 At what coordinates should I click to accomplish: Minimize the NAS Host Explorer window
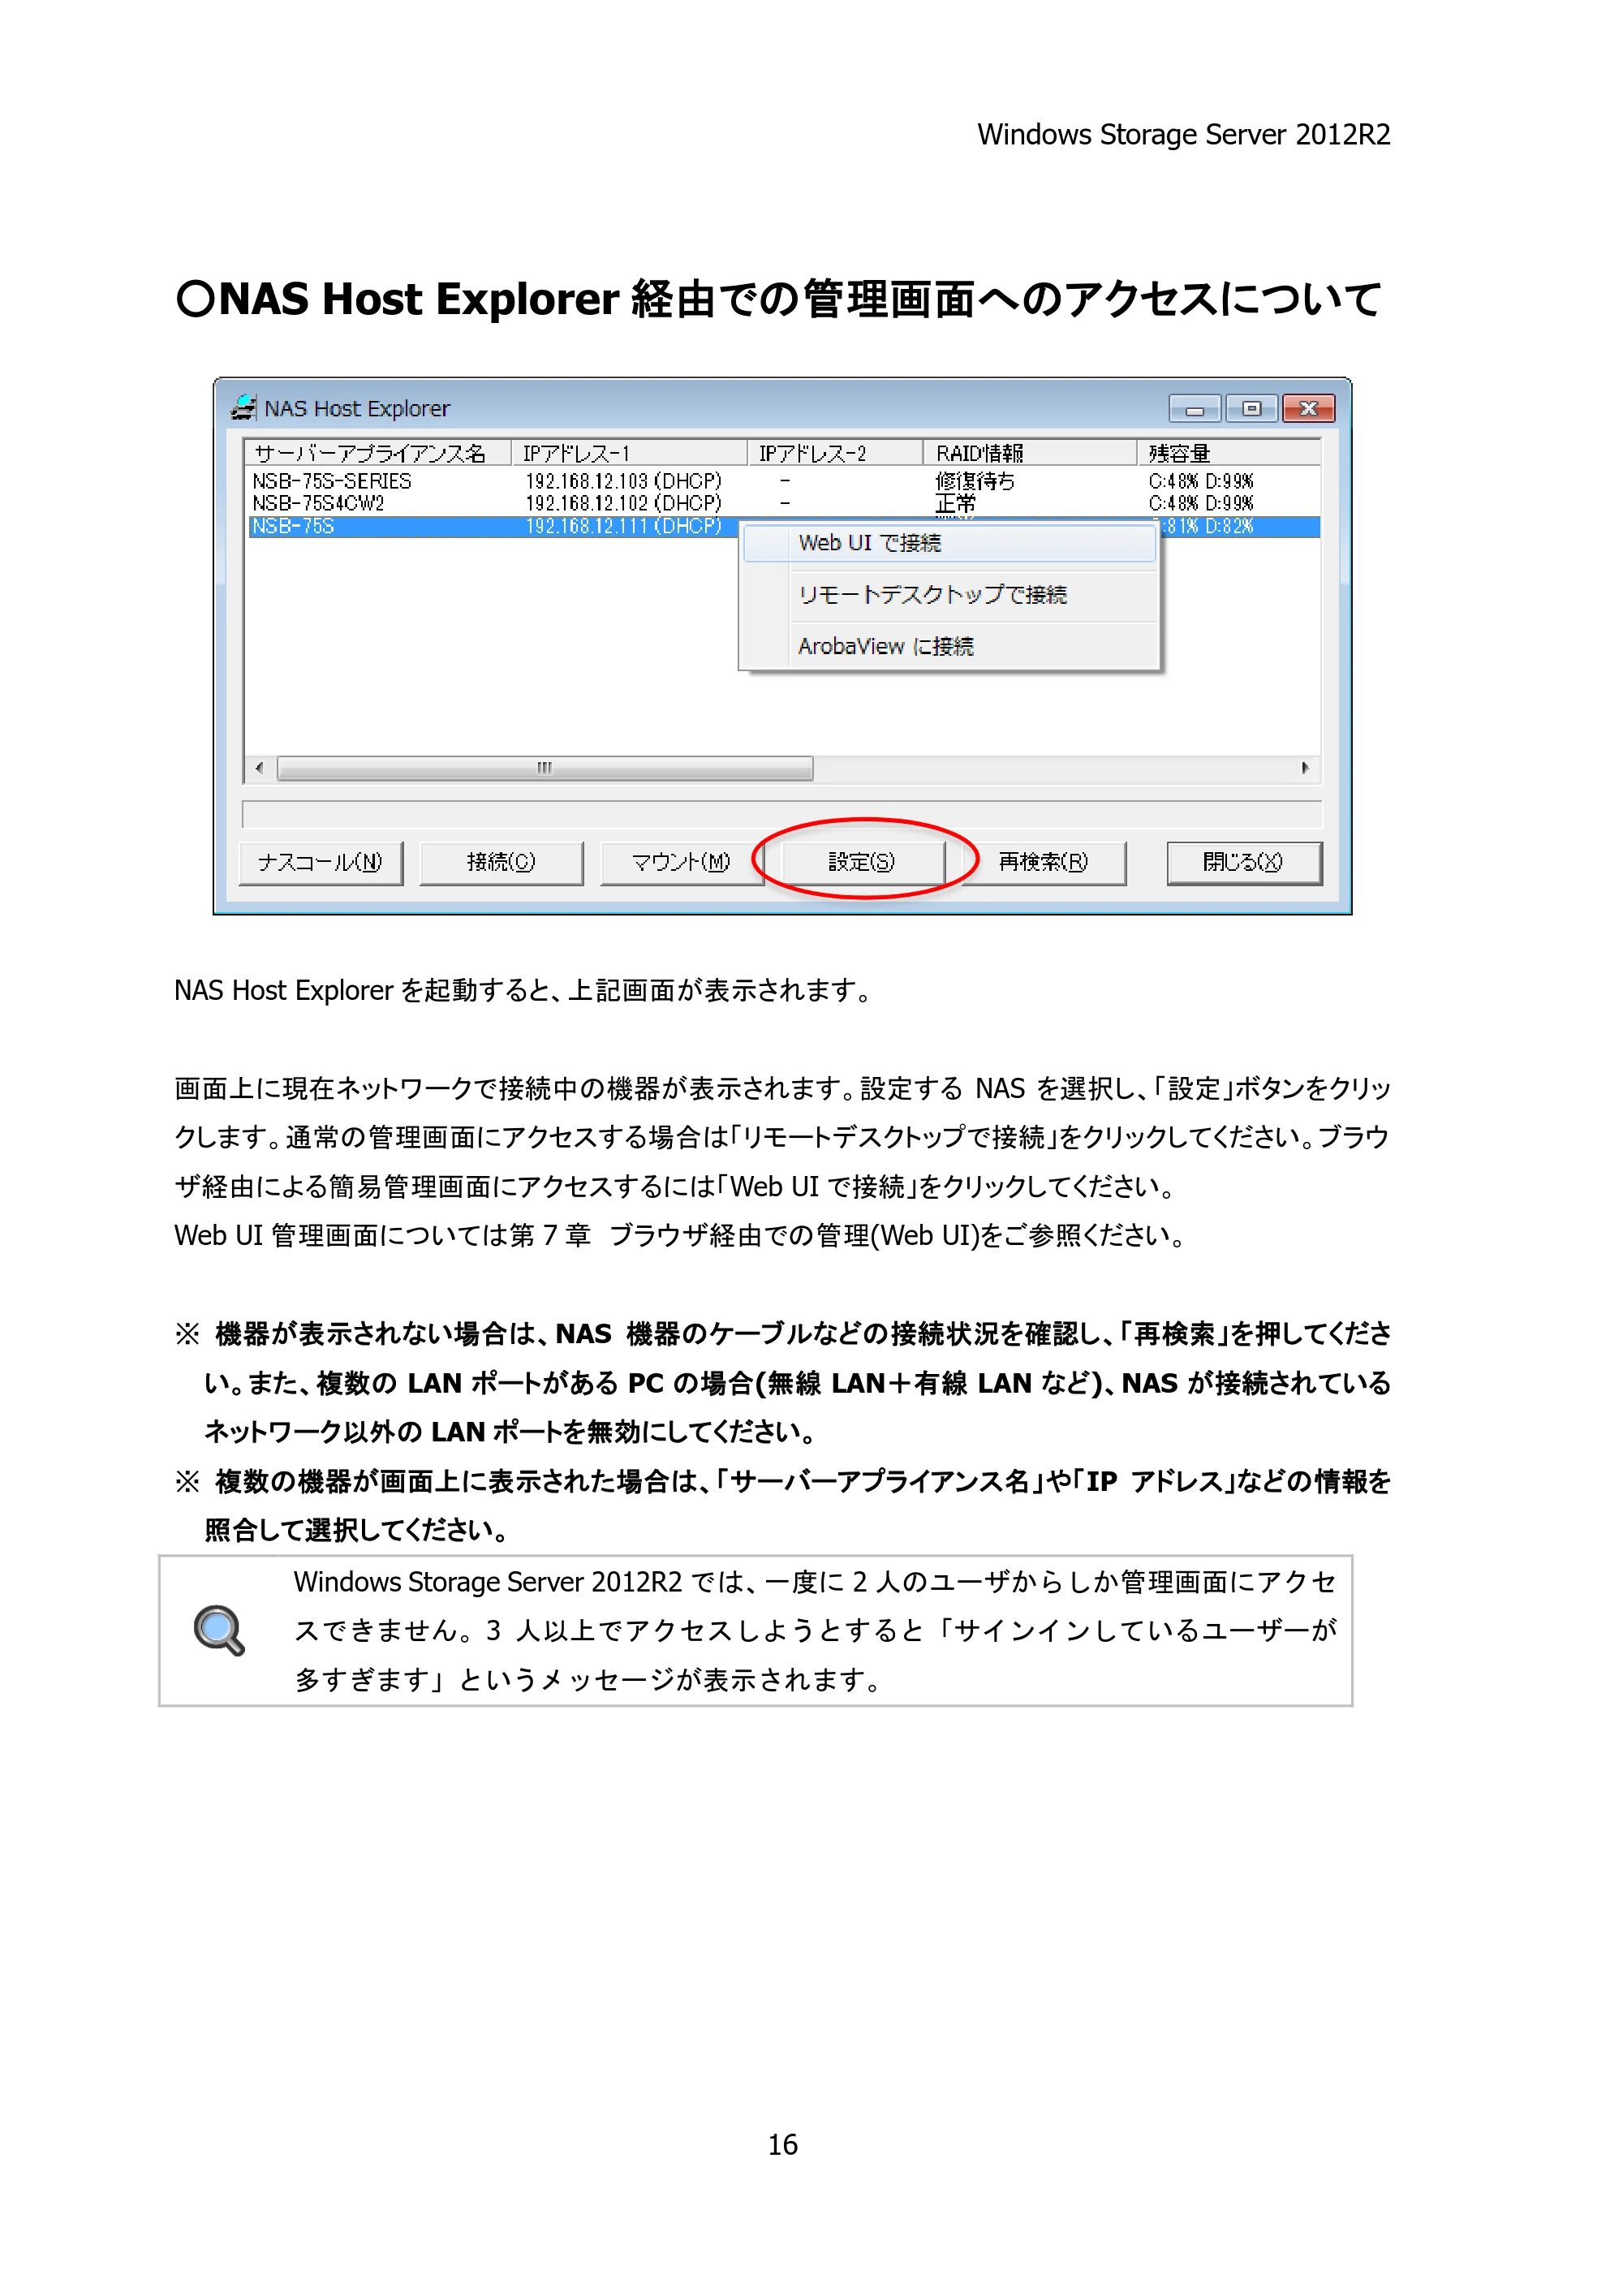pos(1195,409)
